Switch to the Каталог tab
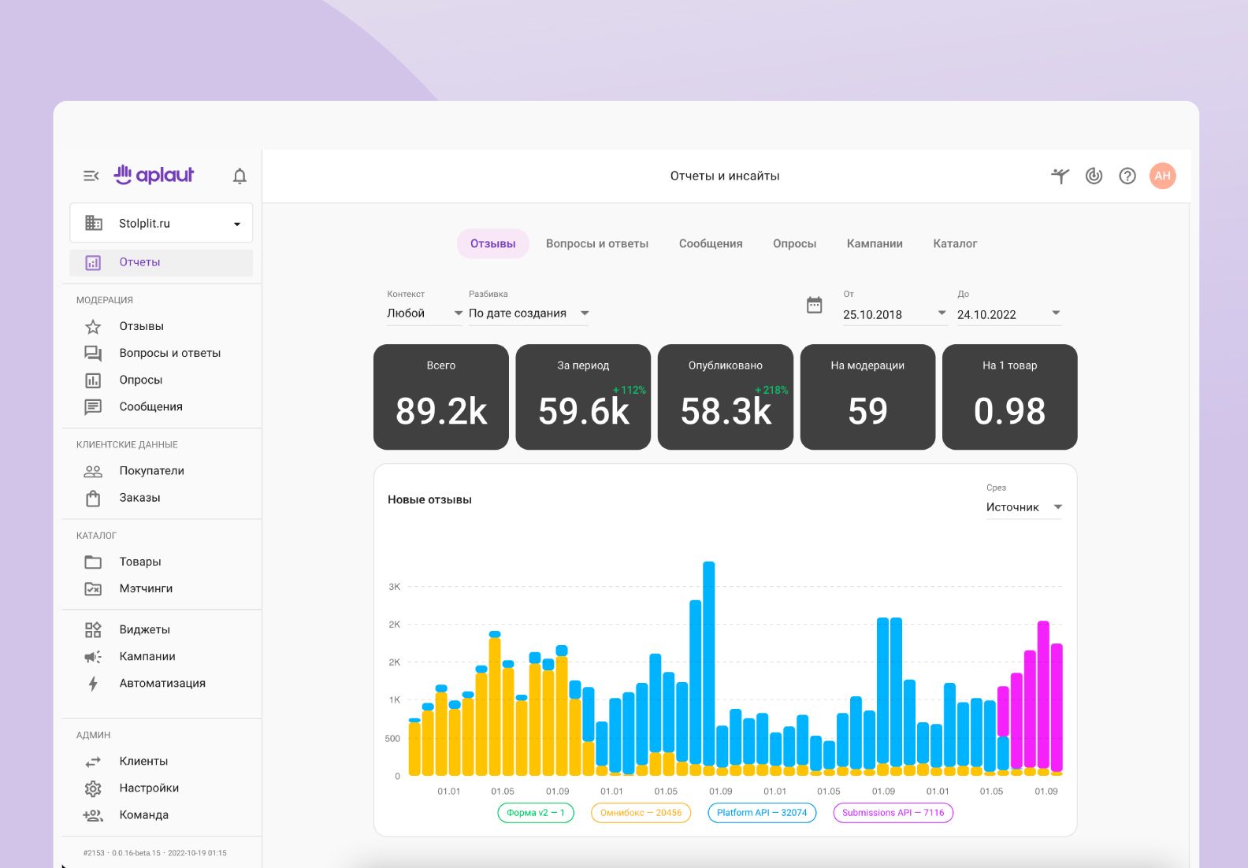 (x=955, y=244)
